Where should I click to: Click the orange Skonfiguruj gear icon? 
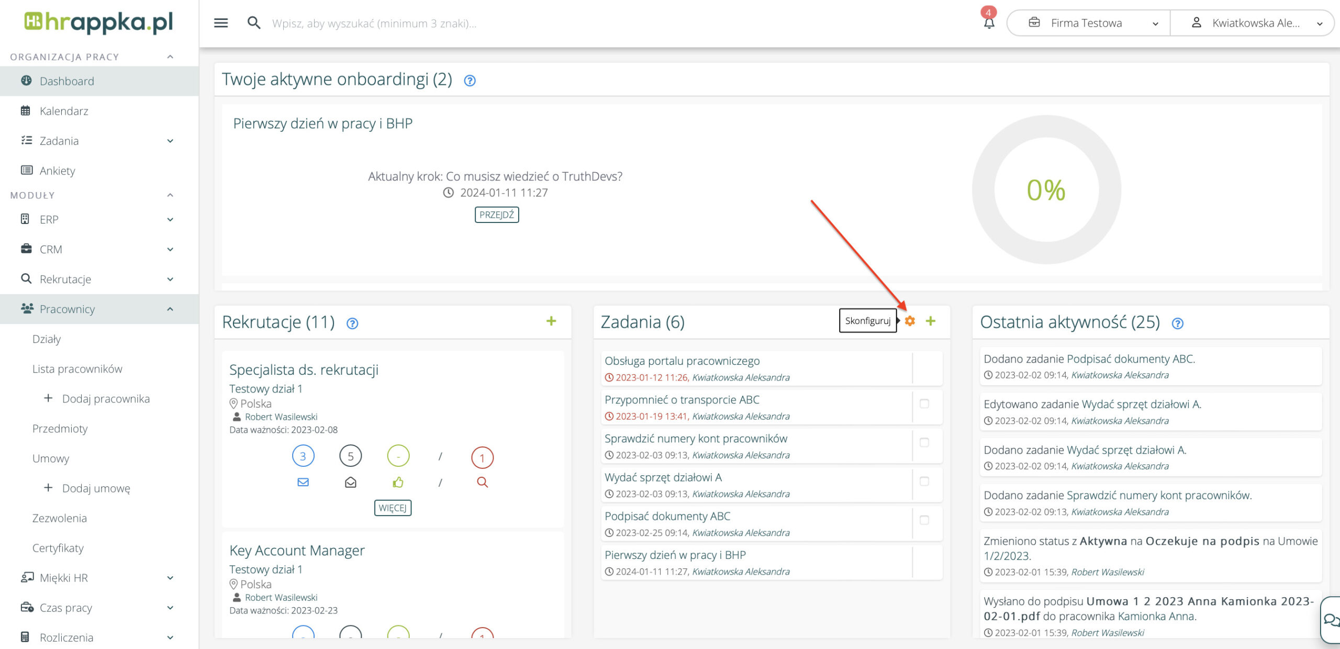coord(910,321)
